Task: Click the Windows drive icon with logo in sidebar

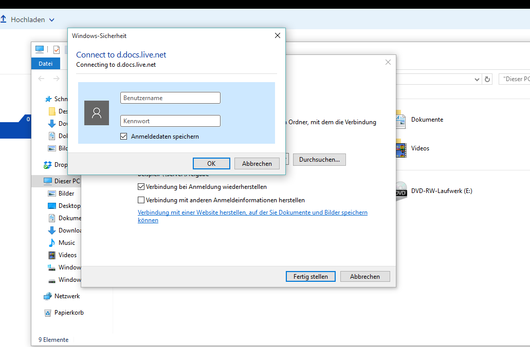Action: click(x=52, y=267)
